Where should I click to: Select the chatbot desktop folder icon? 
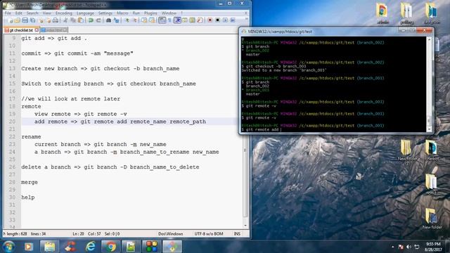point(432,150)
